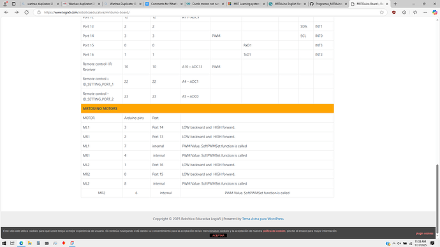Open the tab actions menu icon
This screenshot has height=247, width=440.
(14, 4)
